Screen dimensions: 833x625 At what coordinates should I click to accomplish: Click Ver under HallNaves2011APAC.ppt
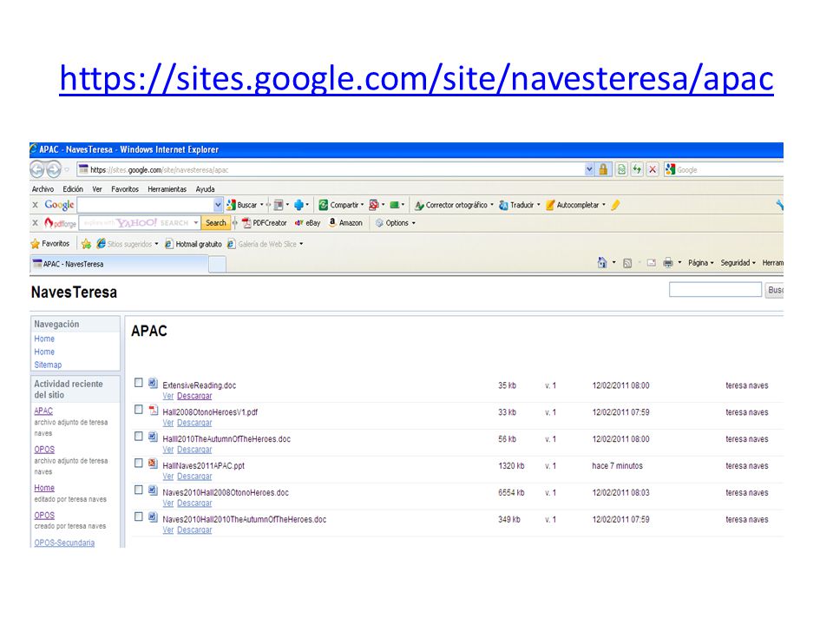[167, 477]
